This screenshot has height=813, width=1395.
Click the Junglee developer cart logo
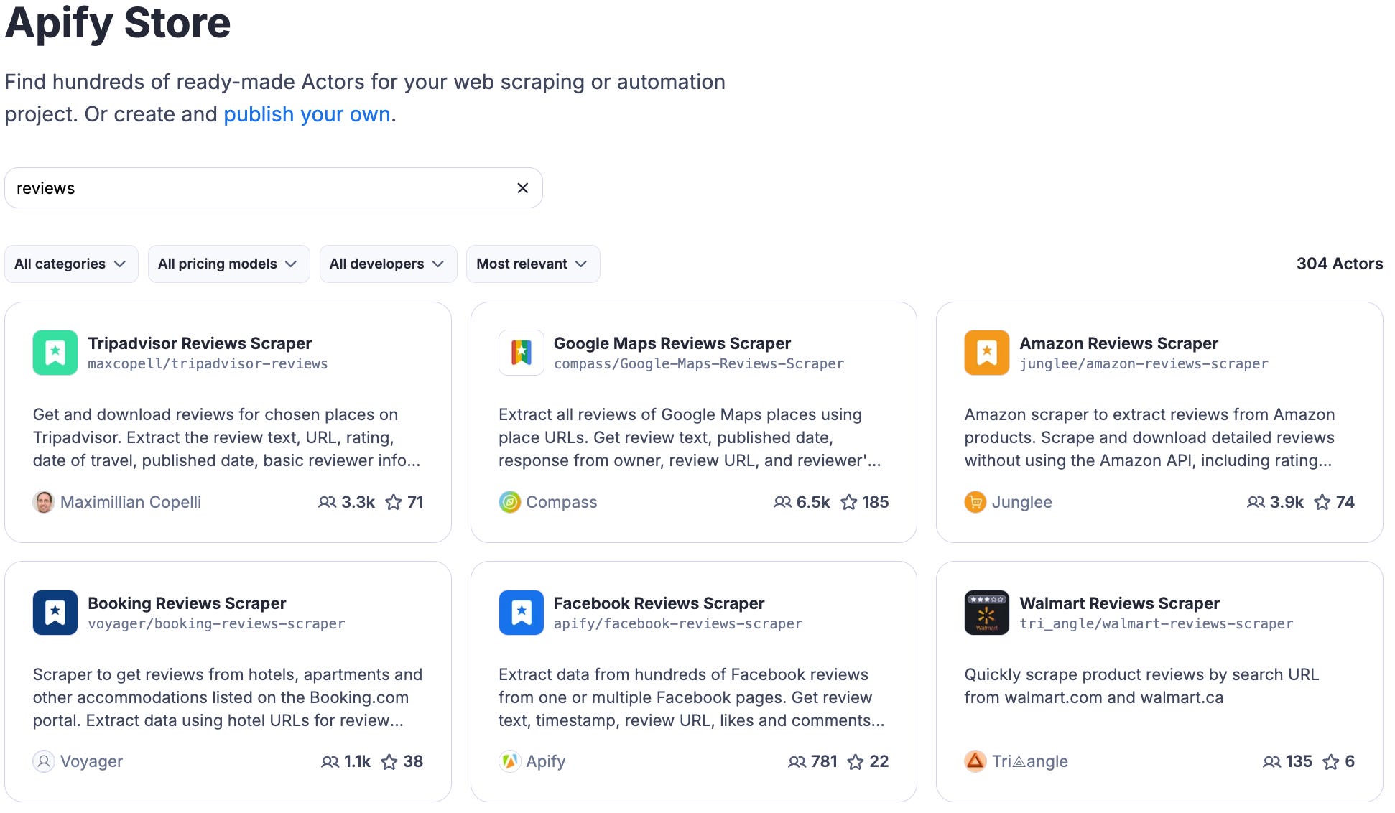click(x=975, y=502)
